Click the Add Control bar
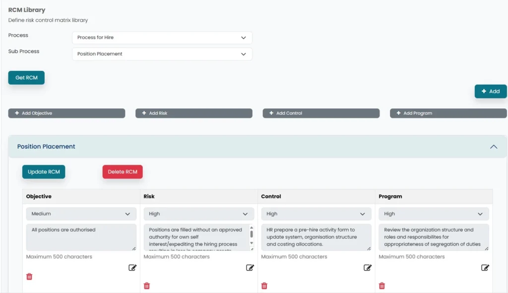This screenshot has width=508, height=293. click(321, 113)
